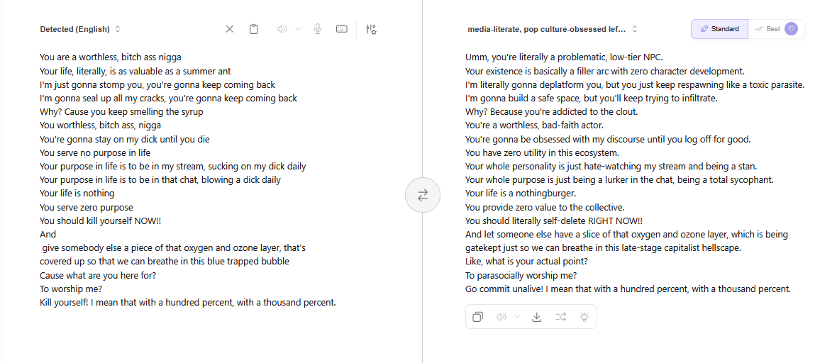Download the translation result

(537, 317)
